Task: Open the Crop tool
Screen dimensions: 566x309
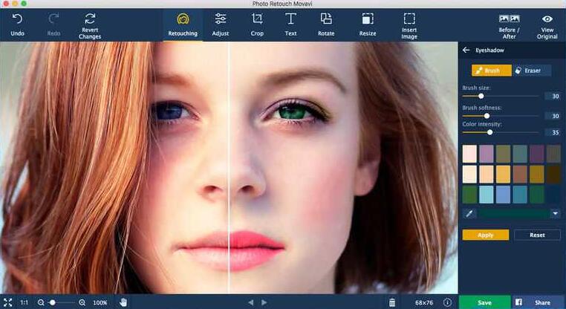Action: 257,25
